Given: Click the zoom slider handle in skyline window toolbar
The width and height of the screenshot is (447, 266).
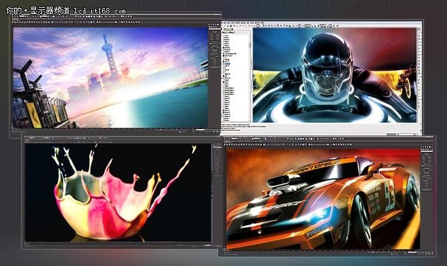Looking at the screenshot, I should 115,22.
